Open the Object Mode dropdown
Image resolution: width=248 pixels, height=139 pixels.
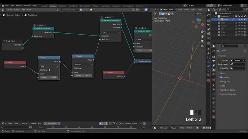click(x=168, y=10)
